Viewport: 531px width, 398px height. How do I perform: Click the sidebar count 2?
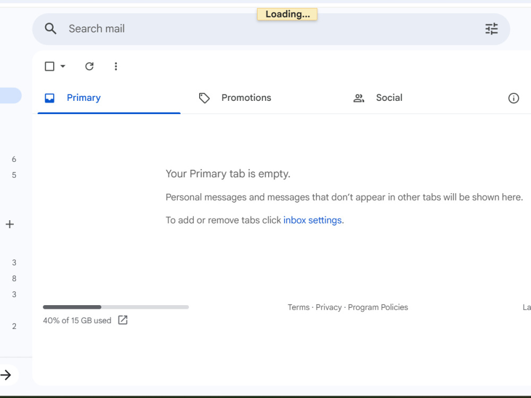14,326
